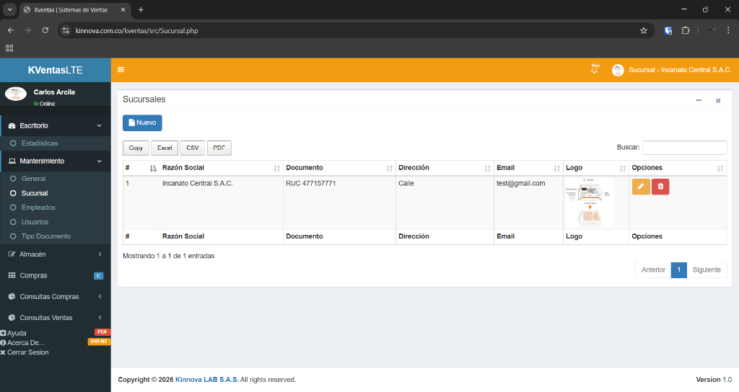Go to Anterior page
This screenshot has width=739, height=392.
(x=653, y=270)
